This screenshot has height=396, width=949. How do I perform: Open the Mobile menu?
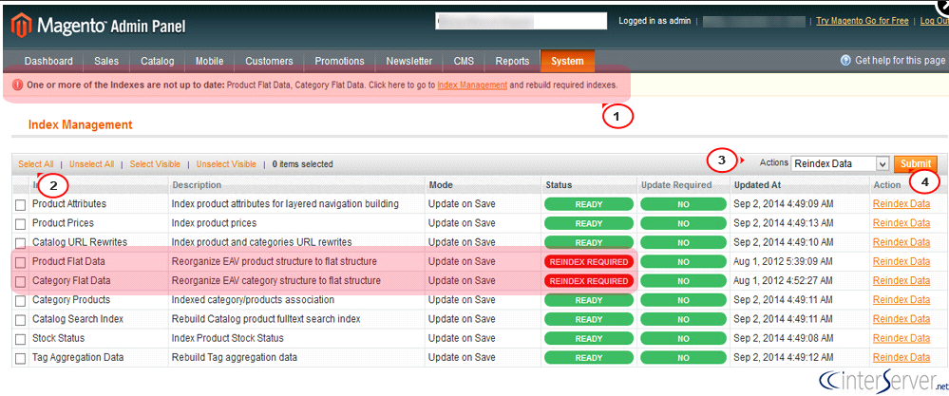point(209,61)
